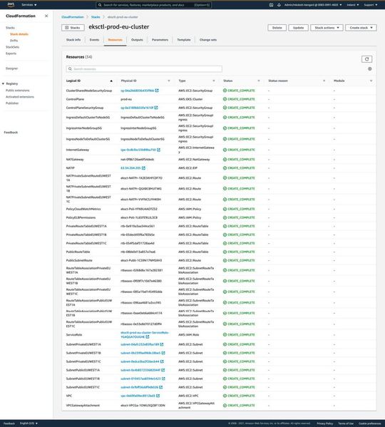Open external link icon for ControlPlaneSecurityGroup
This screenshot has height=427, width=385.
[156, 108]
